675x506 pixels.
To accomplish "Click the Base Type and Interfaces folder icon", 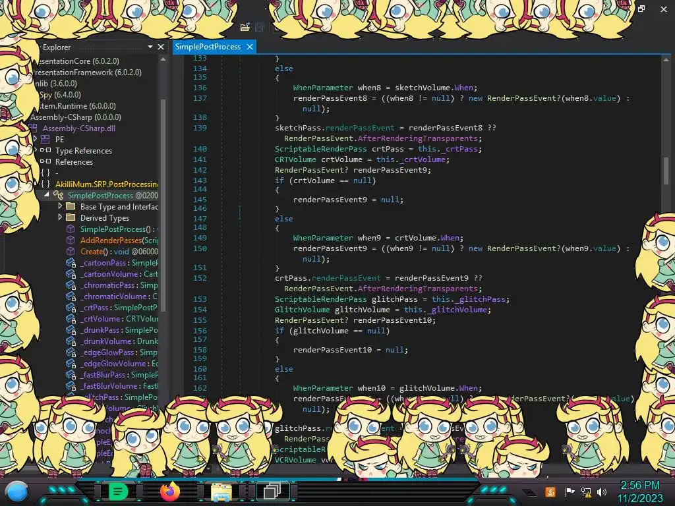I will [x=71, y=206].
